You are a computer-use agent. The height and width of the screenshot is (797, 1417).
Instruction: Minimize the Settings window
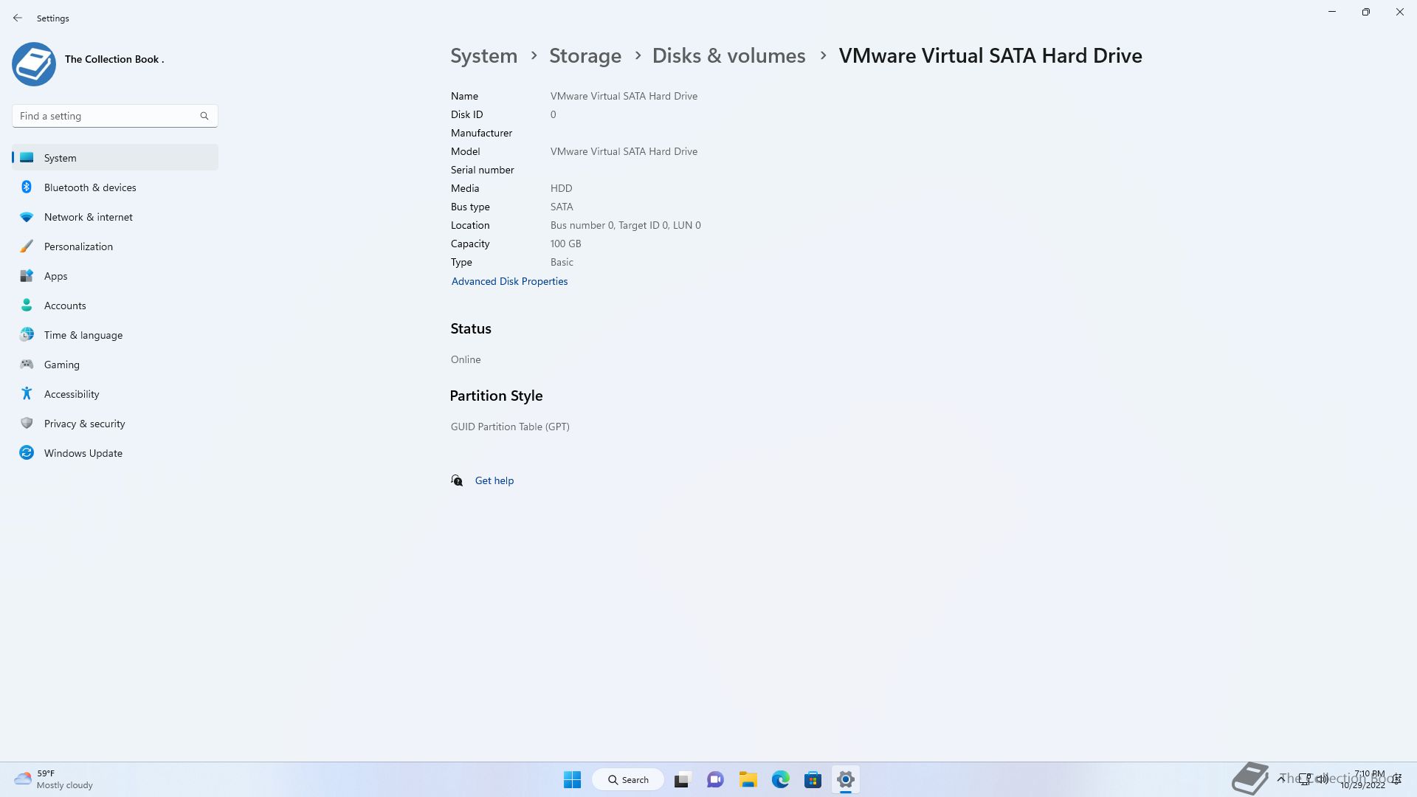(x=1332, y=12)
